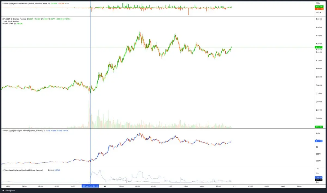The width and height of the screenshot is (327, 193).
Task: Click the 1.2372 price label on the price scale
Action: click(319, 50)
